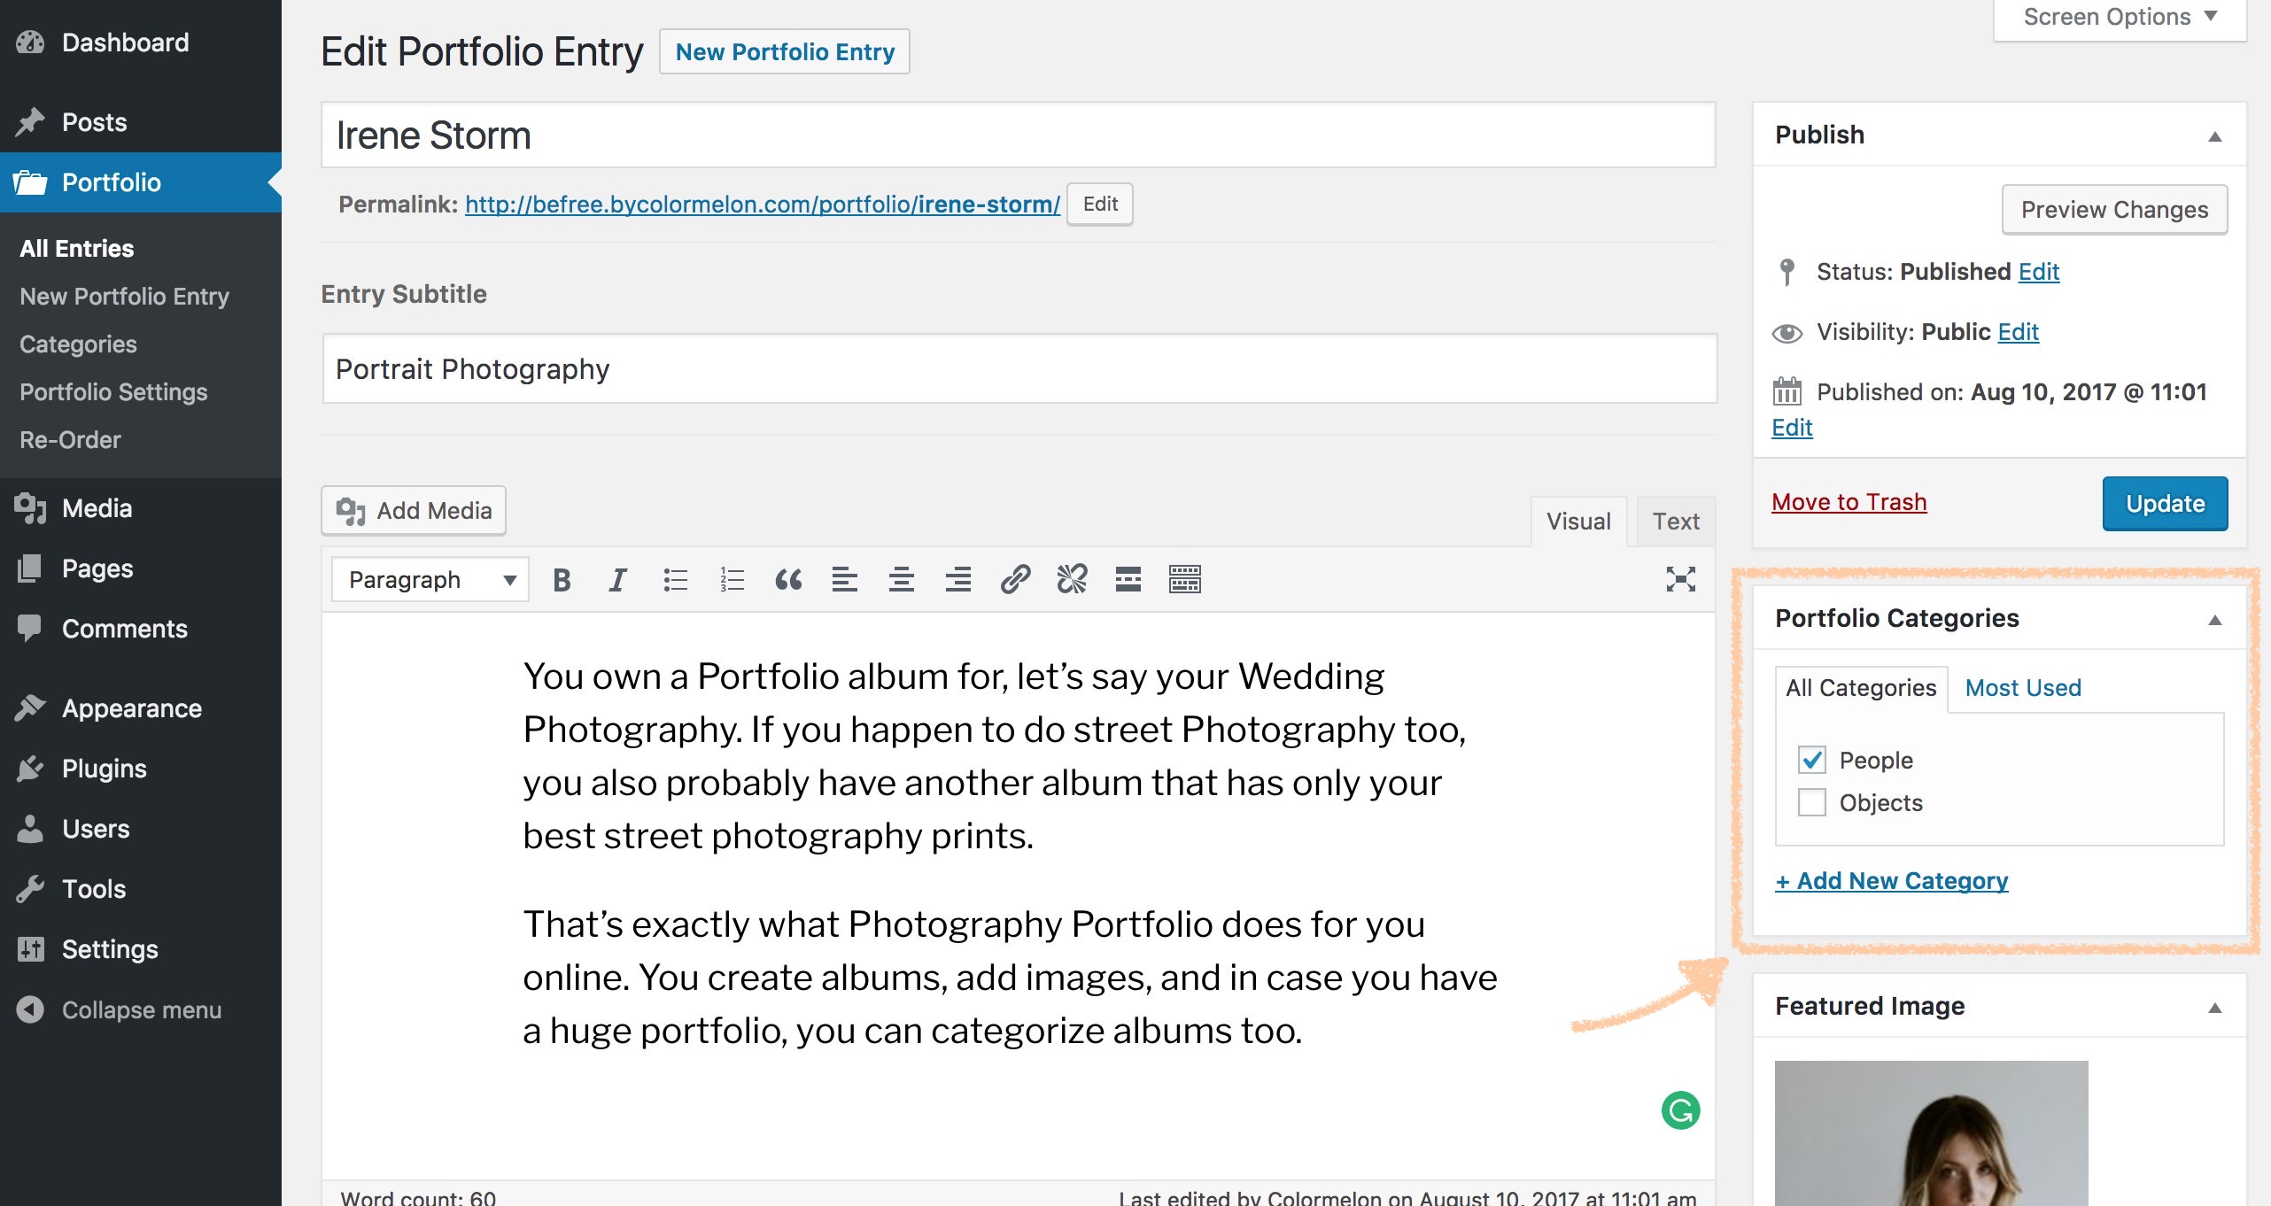This screenshot has height=1206, width=2271.
Task: Apply italic formatting from toolbar
Action: [617, 580]
